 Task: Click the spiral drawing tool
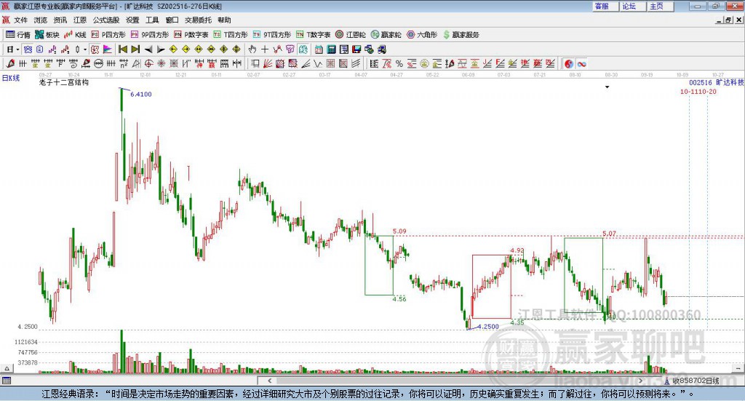pyautogui.click(x=73, y=63)
